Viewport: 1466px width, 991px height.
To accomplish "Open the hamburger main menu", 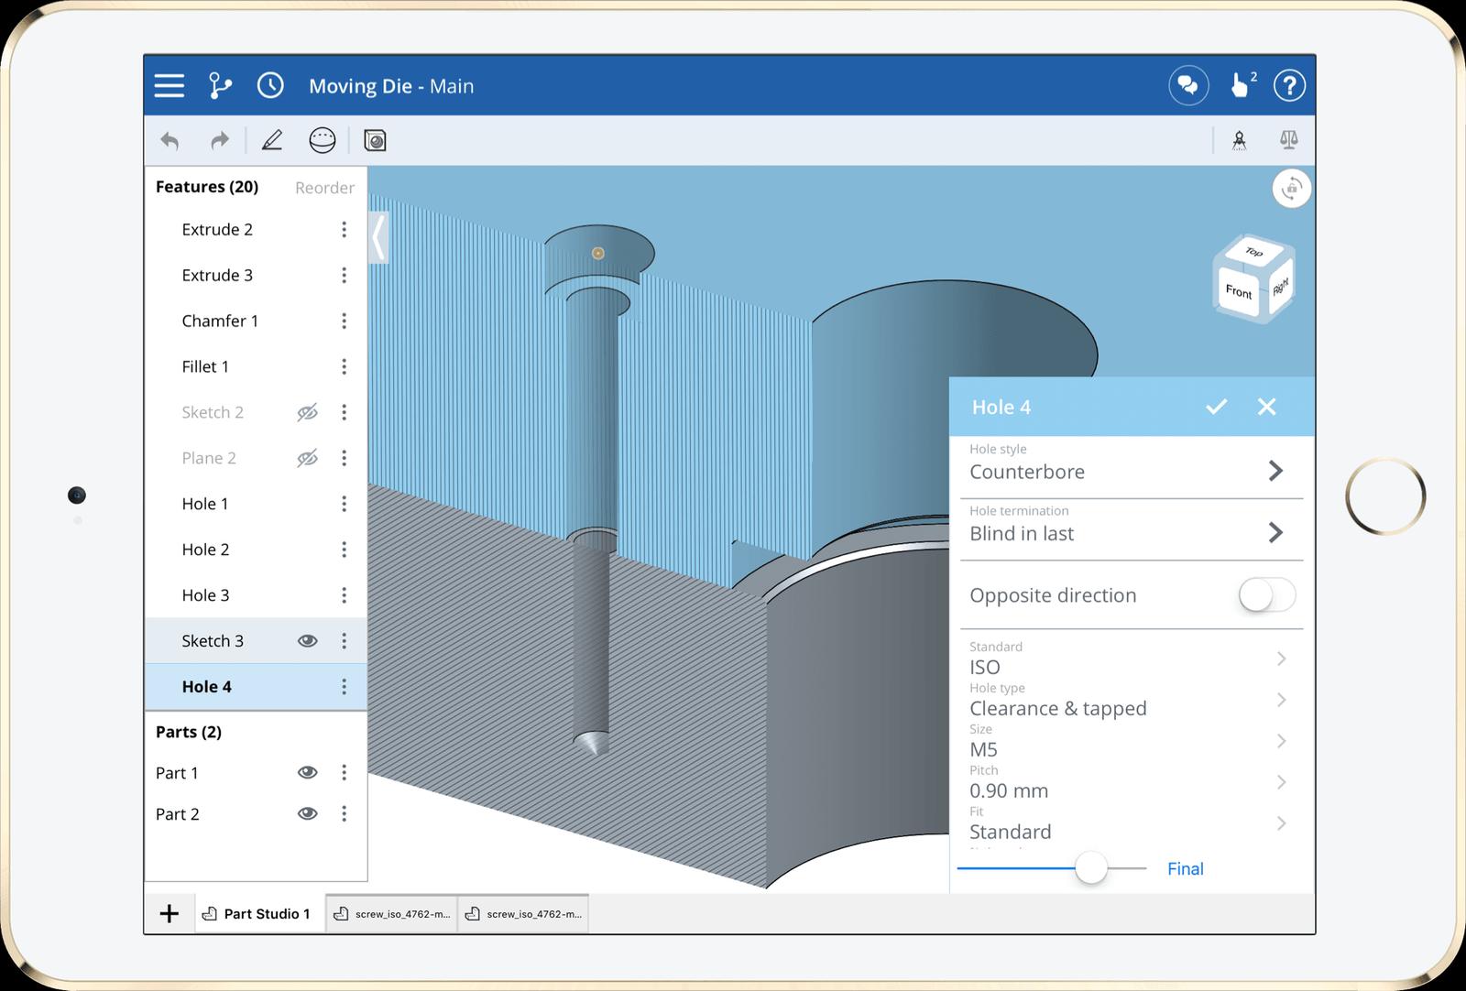I will 170,86.
